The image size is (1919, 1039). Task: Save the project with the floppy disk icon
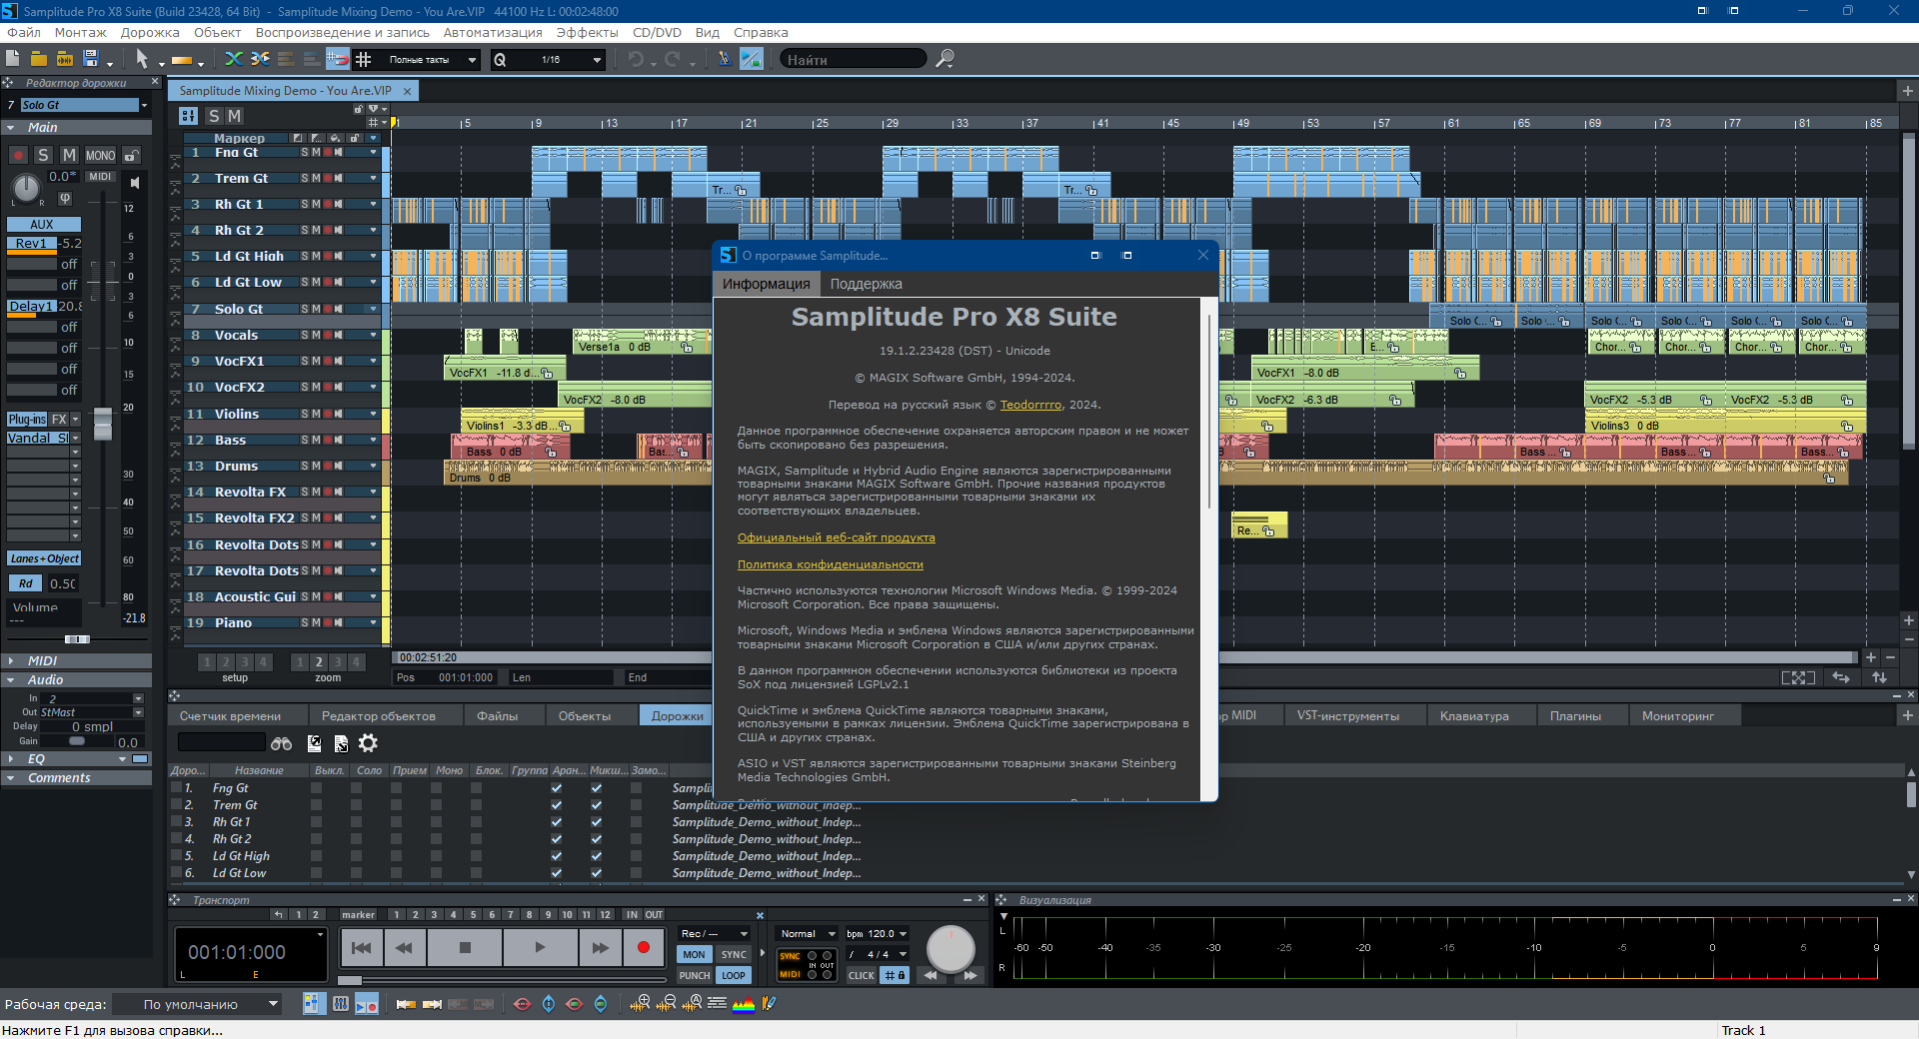pos(91,59)
